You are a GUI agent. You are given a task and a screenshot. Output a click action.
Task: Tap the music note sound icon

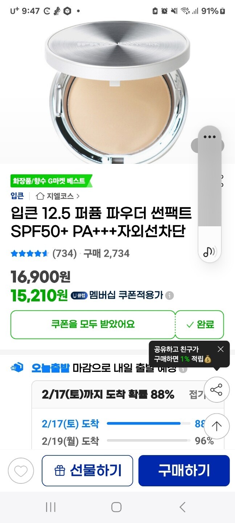click(x=210, y=251)
